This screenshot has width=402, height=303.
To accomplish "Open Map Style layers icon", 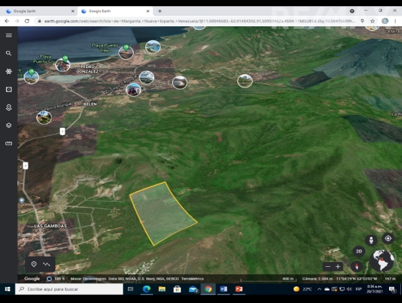I will click(x=9, y=125).
